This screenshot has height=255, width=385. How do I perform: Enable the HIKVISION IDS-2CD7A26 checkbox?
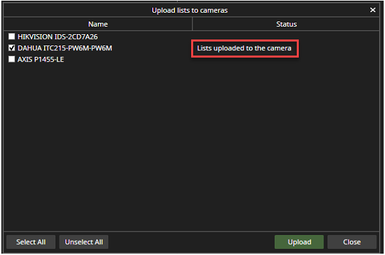point(11,37)
